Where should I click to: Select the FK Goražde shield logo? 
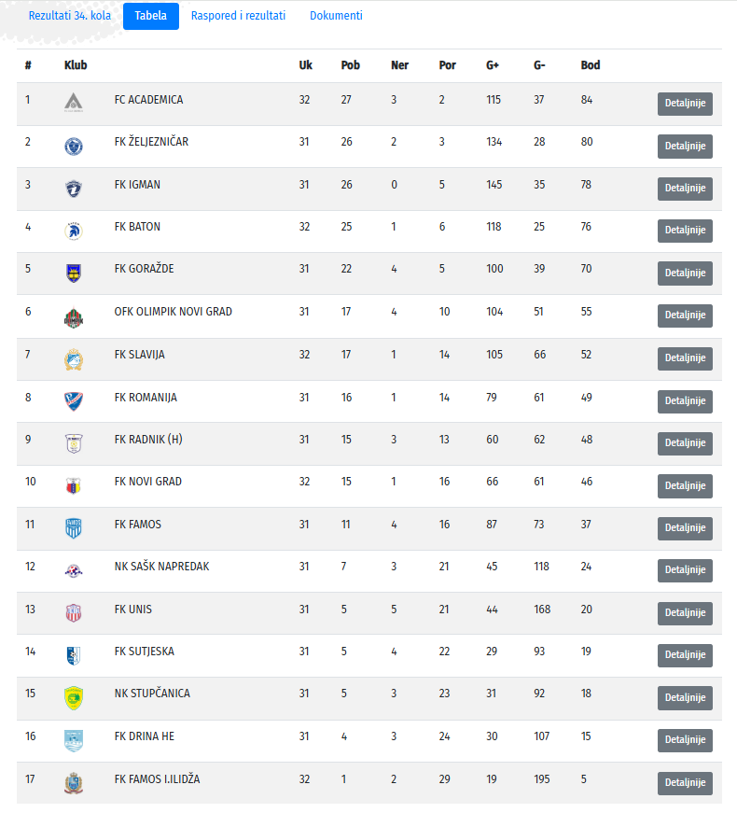coord(74,273)
